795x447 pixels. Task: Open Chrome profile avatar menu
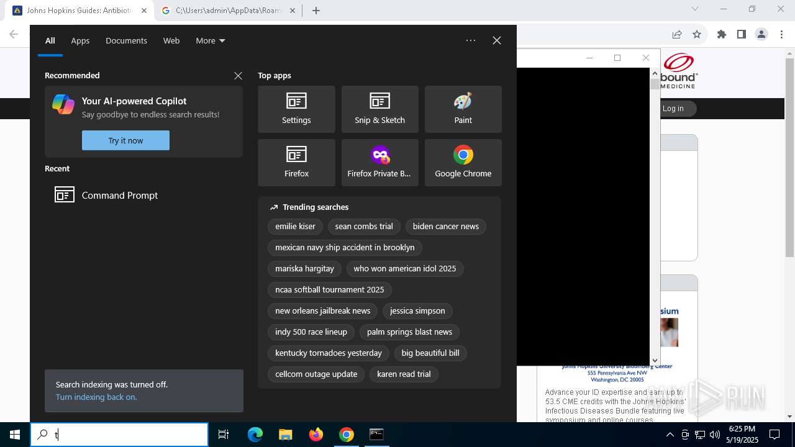(x=761, y=35)
